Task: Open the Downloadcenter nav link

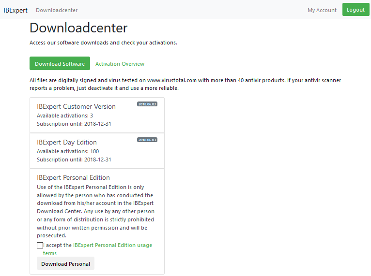Action: point(57,10)
